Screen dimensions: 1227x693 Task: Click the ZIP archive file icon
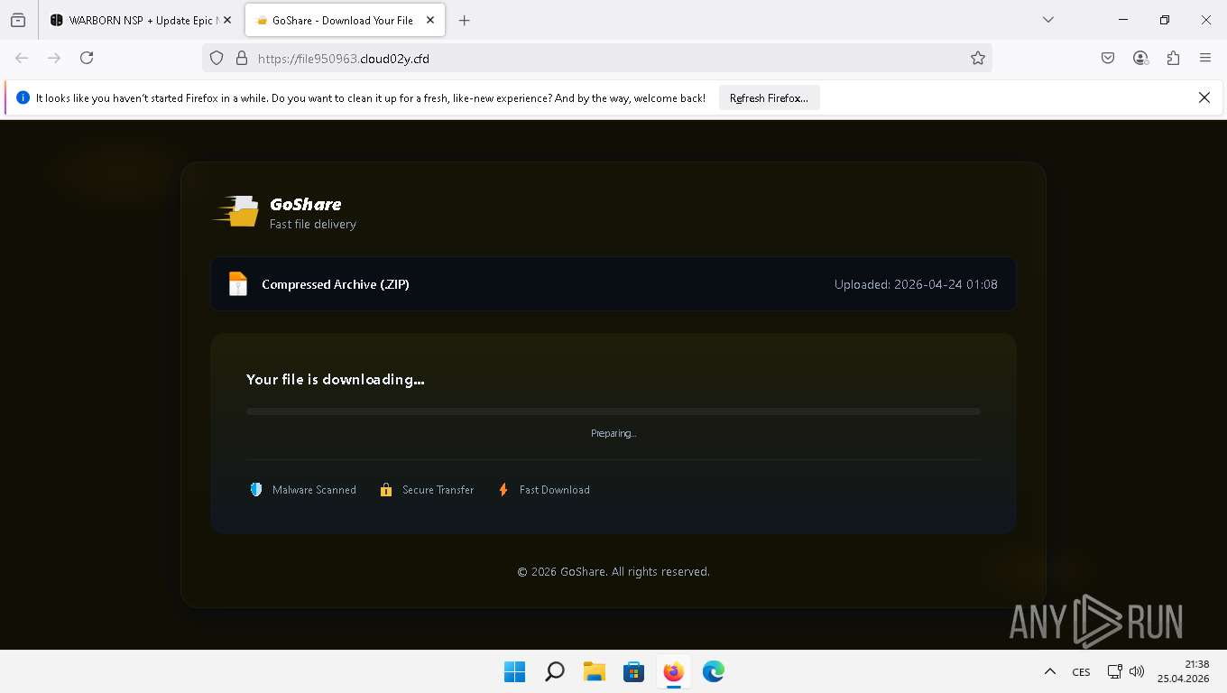click(x=238, y=284)
